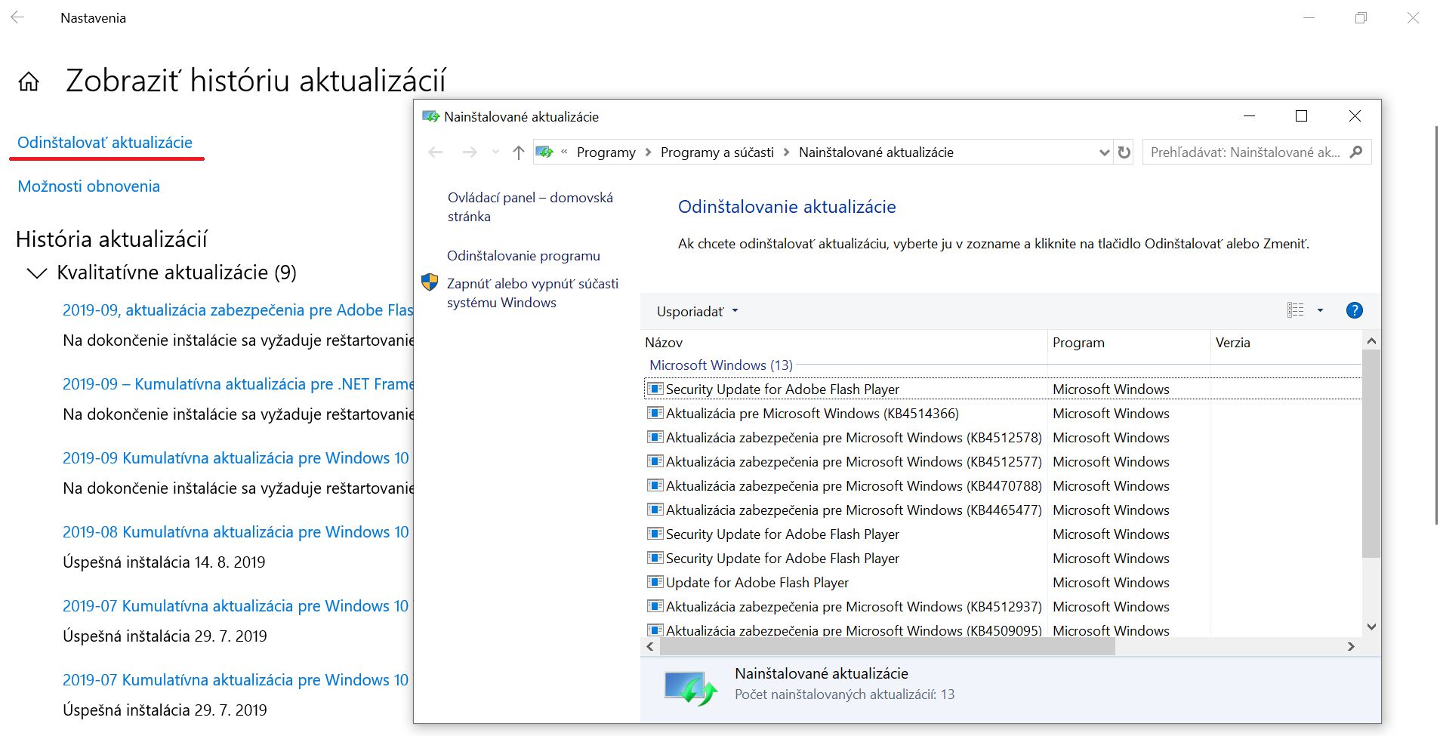The width and height of the screenshot is (1440, 736).
Task: Open recent locations dropdown arrow
Action: click(495, 152)
